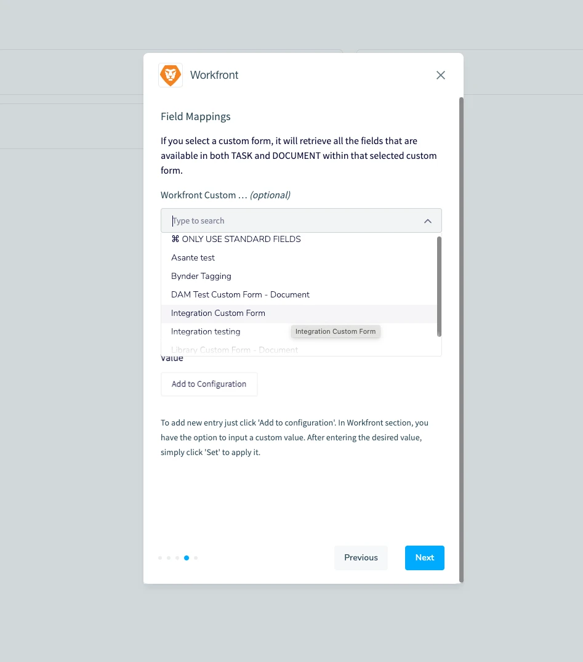This screenshot has width=583, height=662.
Task: Click the Workfront lion logo icon
Action: [171, 75]
